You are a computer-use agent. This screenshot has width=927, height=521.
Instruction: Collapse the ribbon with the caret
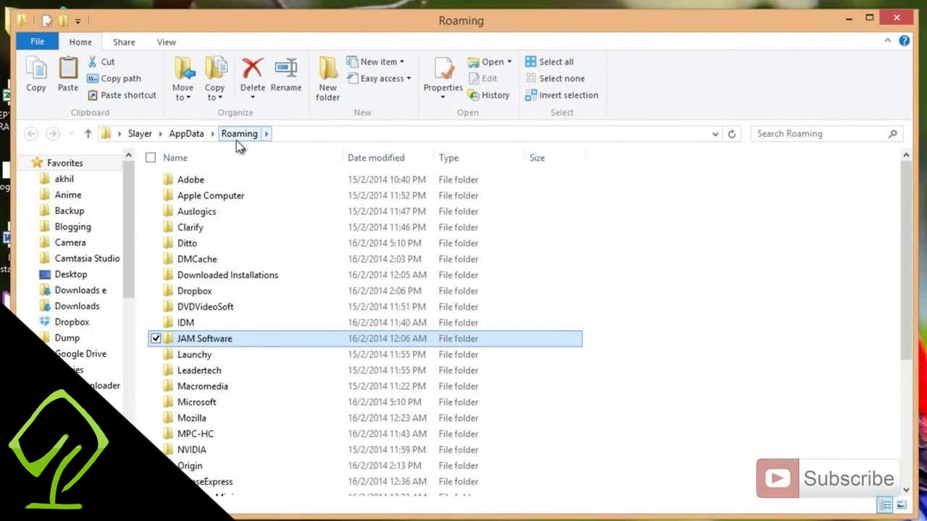tap(887, 41)
